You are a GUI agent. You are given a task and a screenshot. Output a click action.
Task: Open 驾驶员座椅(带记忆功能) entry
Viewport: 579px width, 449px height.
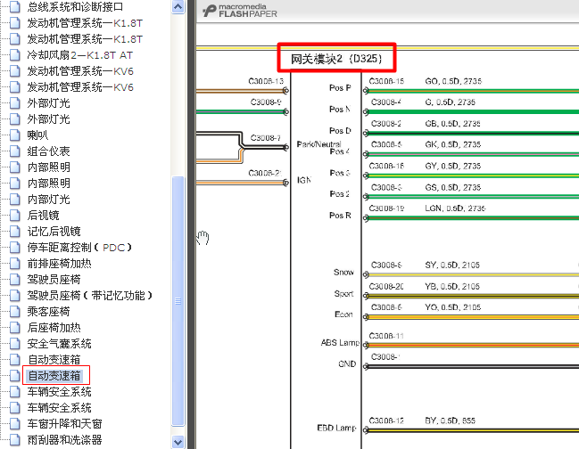(x=90, y=296)
